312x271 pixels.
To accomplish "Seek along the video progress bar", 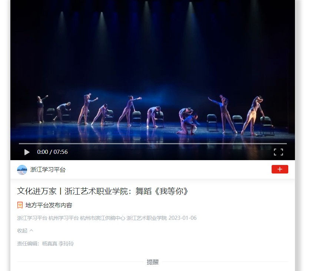I will tap(153, 143).
